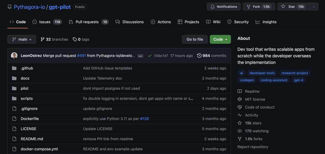Click the branches icon beside 32 branches
This screenshot has width=325, height=154.
click(x=43, y=39)
